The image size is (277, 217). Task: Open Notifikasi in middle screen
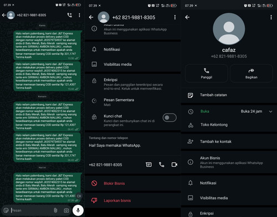click(x=133, y=49)
